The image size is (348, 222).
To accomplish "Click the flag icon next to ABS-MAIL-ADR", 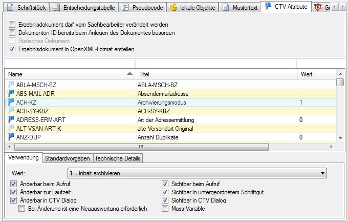I will (x=11, y=94).
